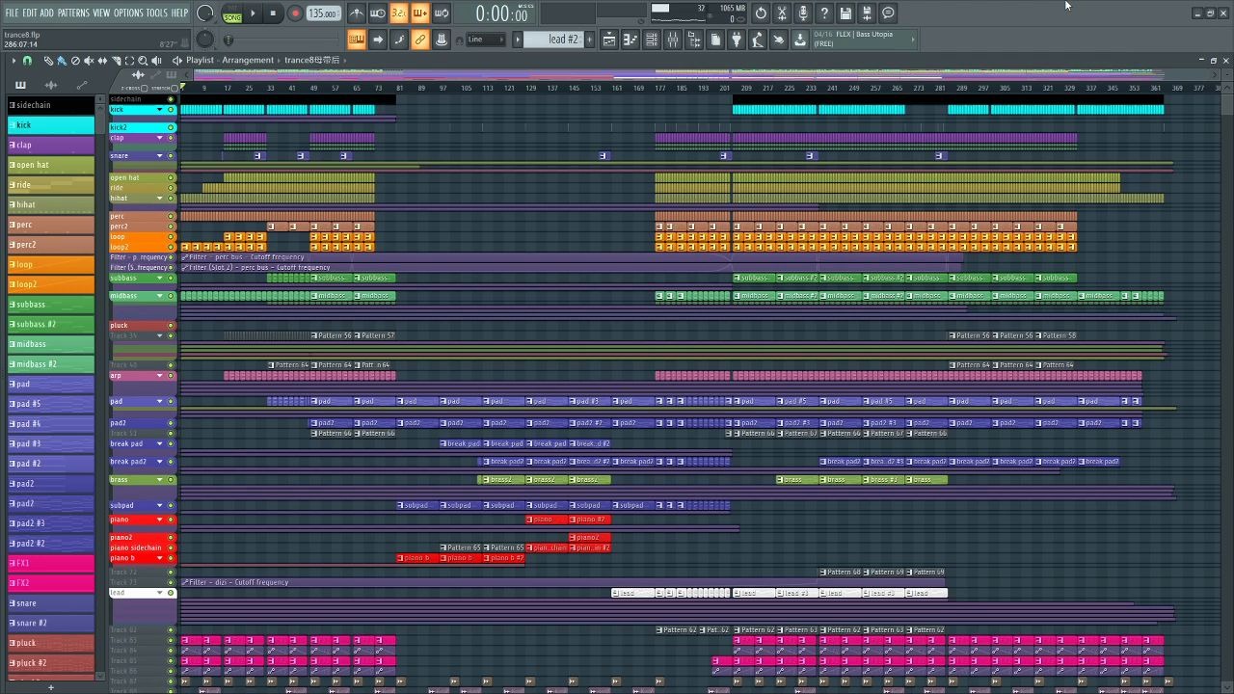
Task: Select the Slice tool in Playlist
Action: click(x=116, y=61)
